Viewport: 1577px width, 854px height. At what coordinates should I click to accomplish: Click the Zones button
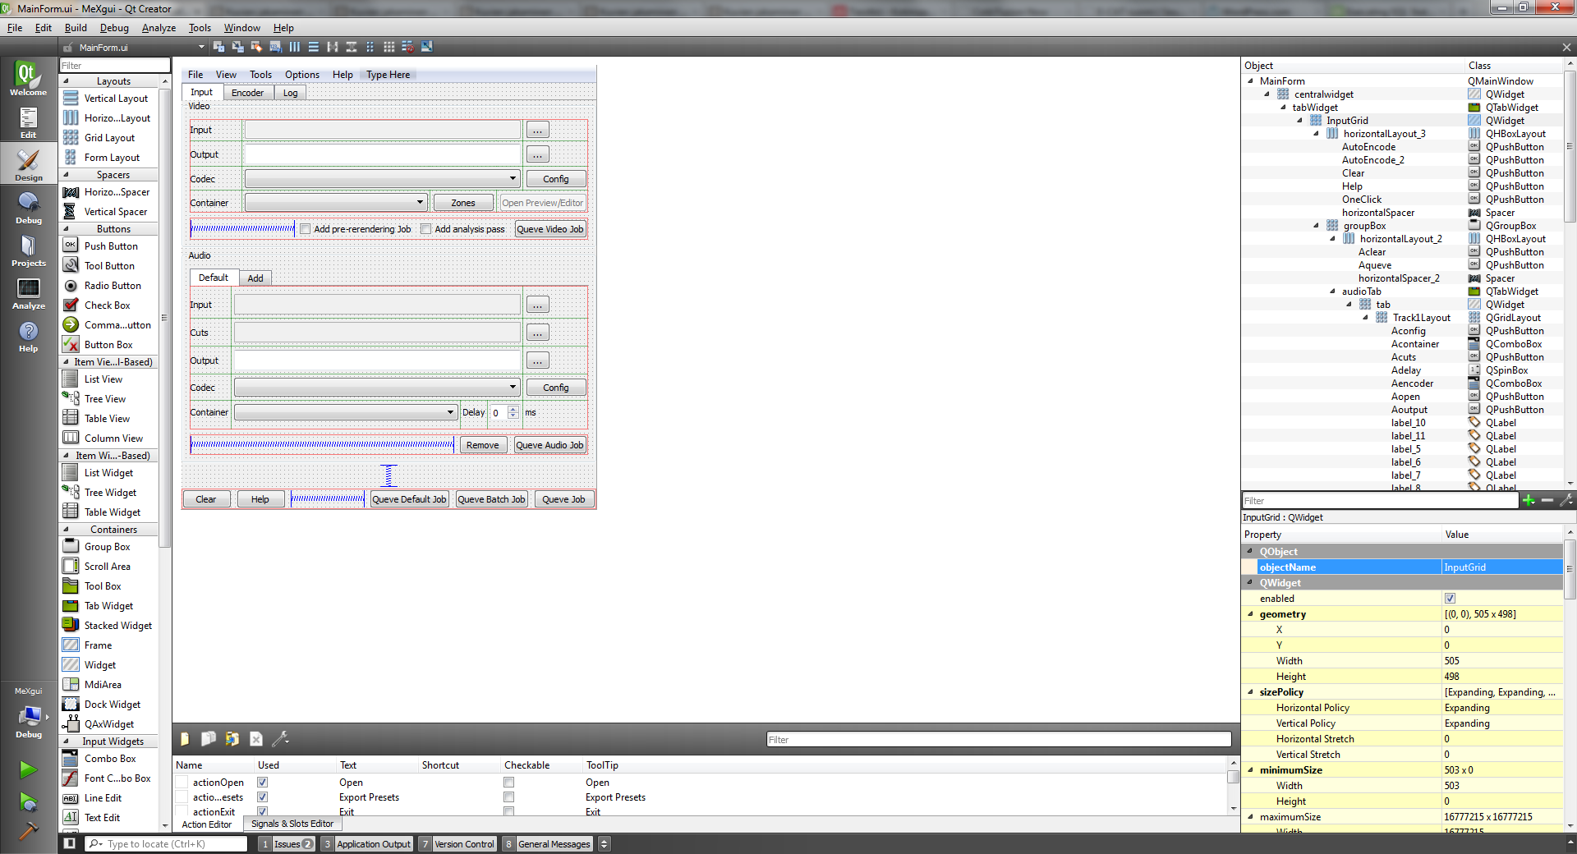463,203
